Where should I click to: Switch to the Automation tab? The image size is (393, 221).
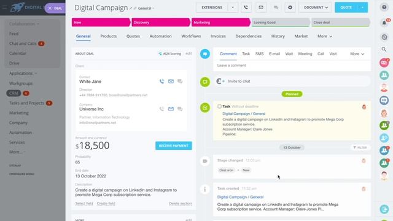(161, 36)
